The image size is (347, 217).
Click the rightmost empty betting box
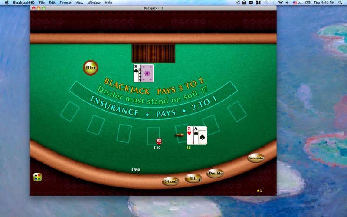coord(237,112)
